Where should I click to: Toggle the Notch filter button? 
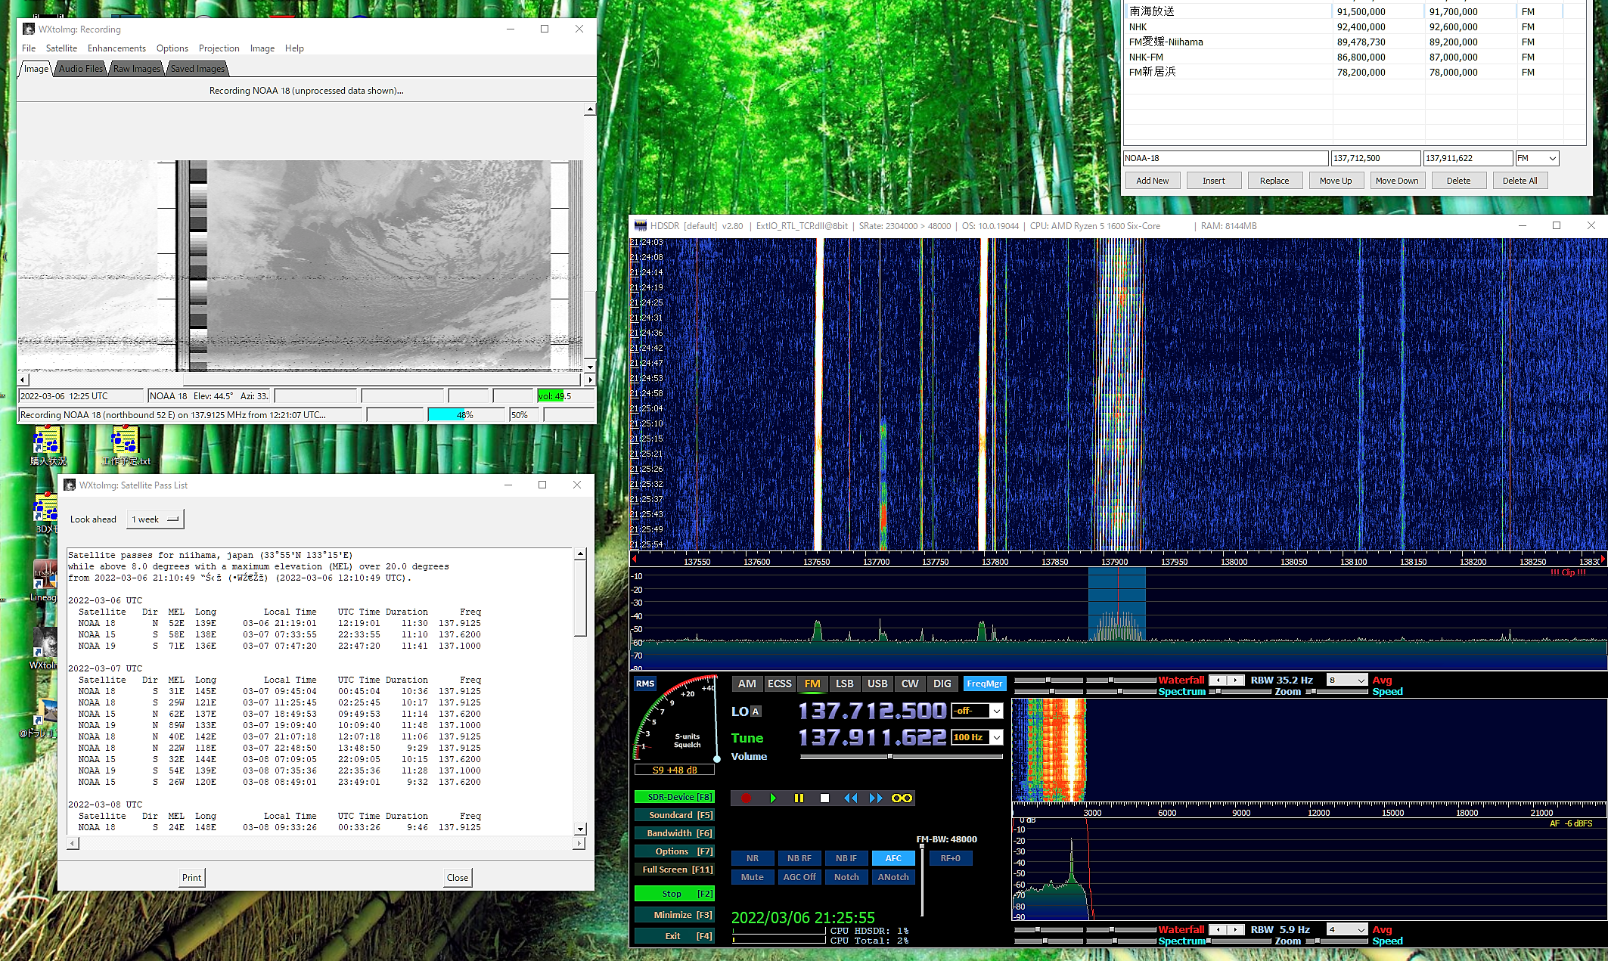pos(846,877)
